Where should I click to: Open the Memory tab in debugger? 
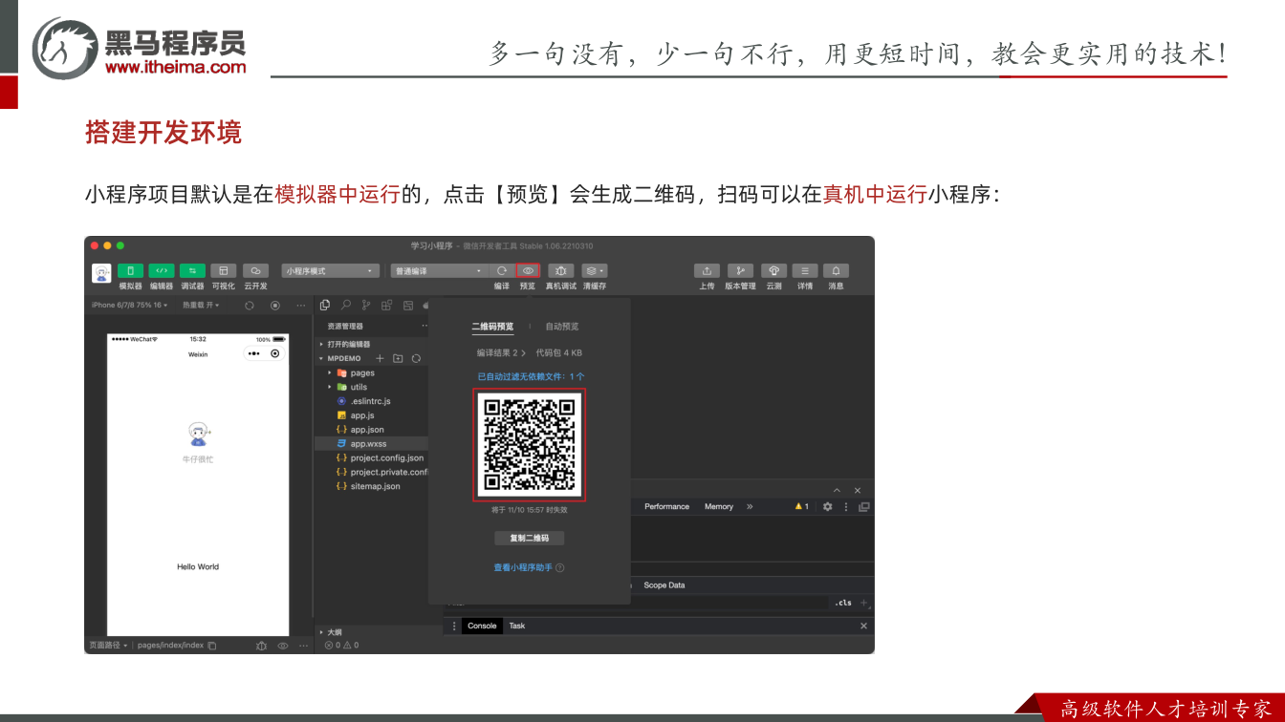tap(719, 507)
